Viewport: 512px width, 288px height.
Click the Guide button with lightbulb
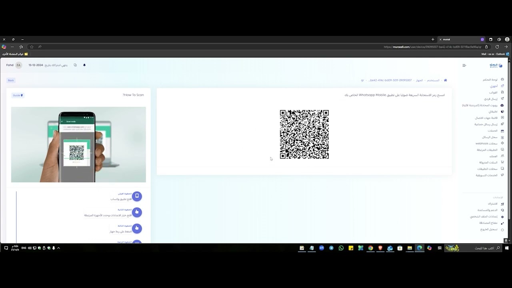pyautogui.click(x=18, y=95)
